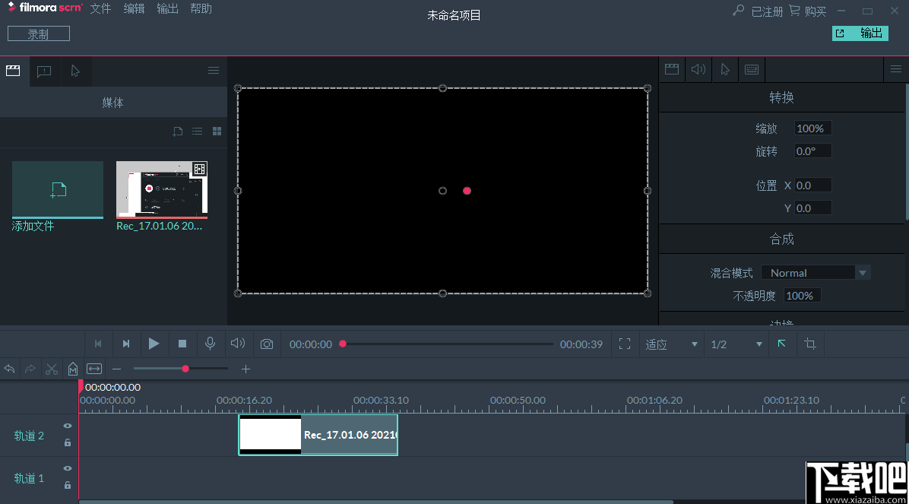Open the annotation speech bubble panel

click(x=43, y=71)
